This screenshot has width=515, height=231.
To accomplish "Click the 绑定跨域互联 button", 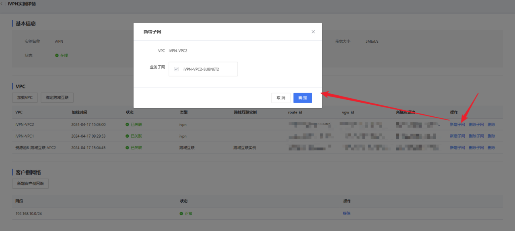I will tap(57, 97).
